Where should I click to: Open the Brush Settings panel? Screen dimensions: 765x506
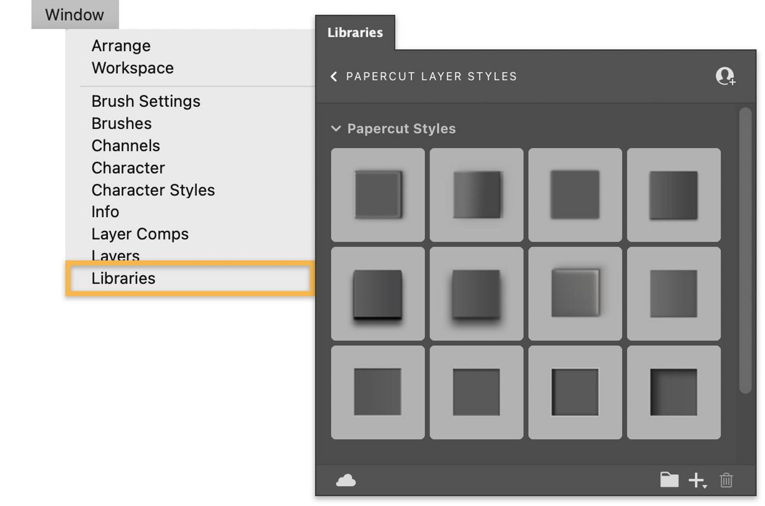[145, 101]
